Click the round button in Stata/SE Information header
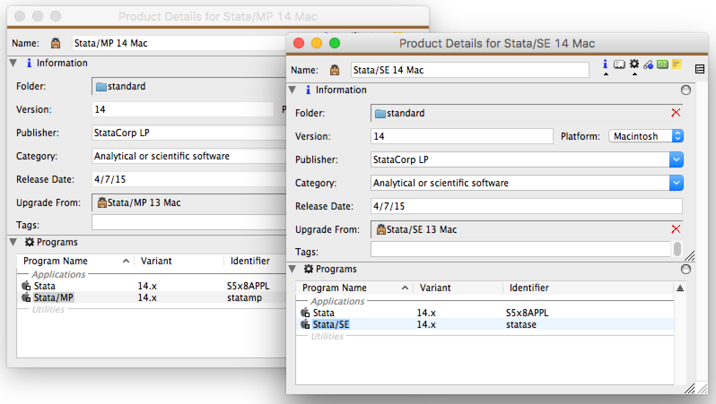Viewport: 716px width, 404px height. 685,90
